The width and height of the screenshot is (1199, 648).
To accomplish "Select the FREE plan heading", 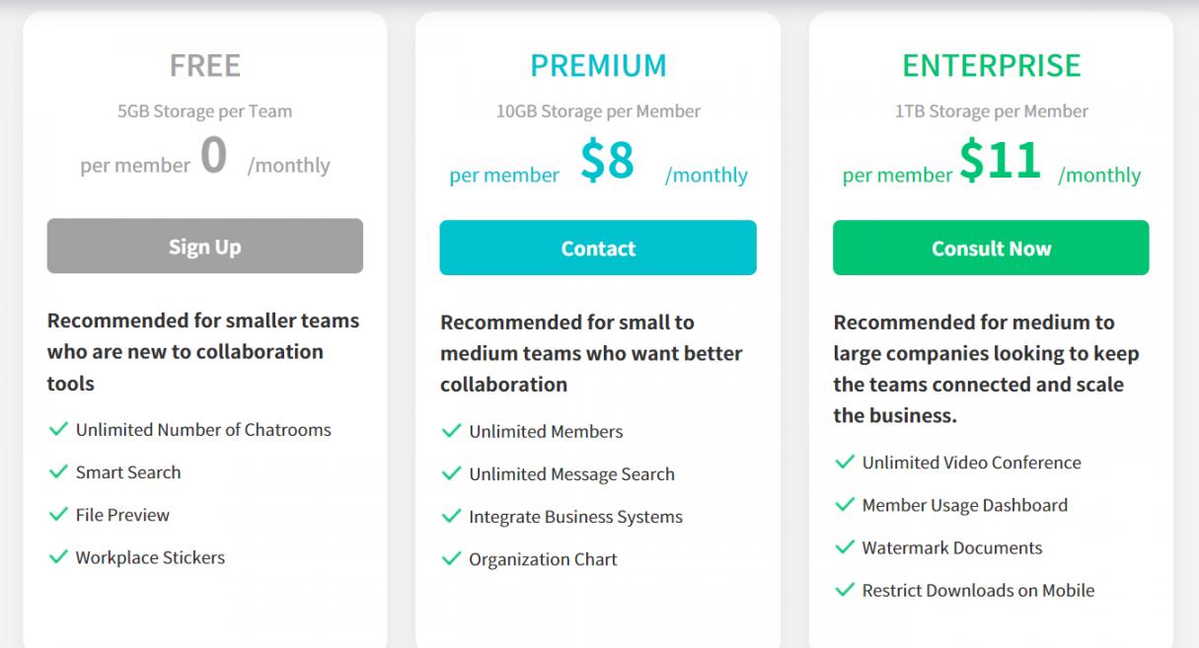I will [x=204, y=65].
